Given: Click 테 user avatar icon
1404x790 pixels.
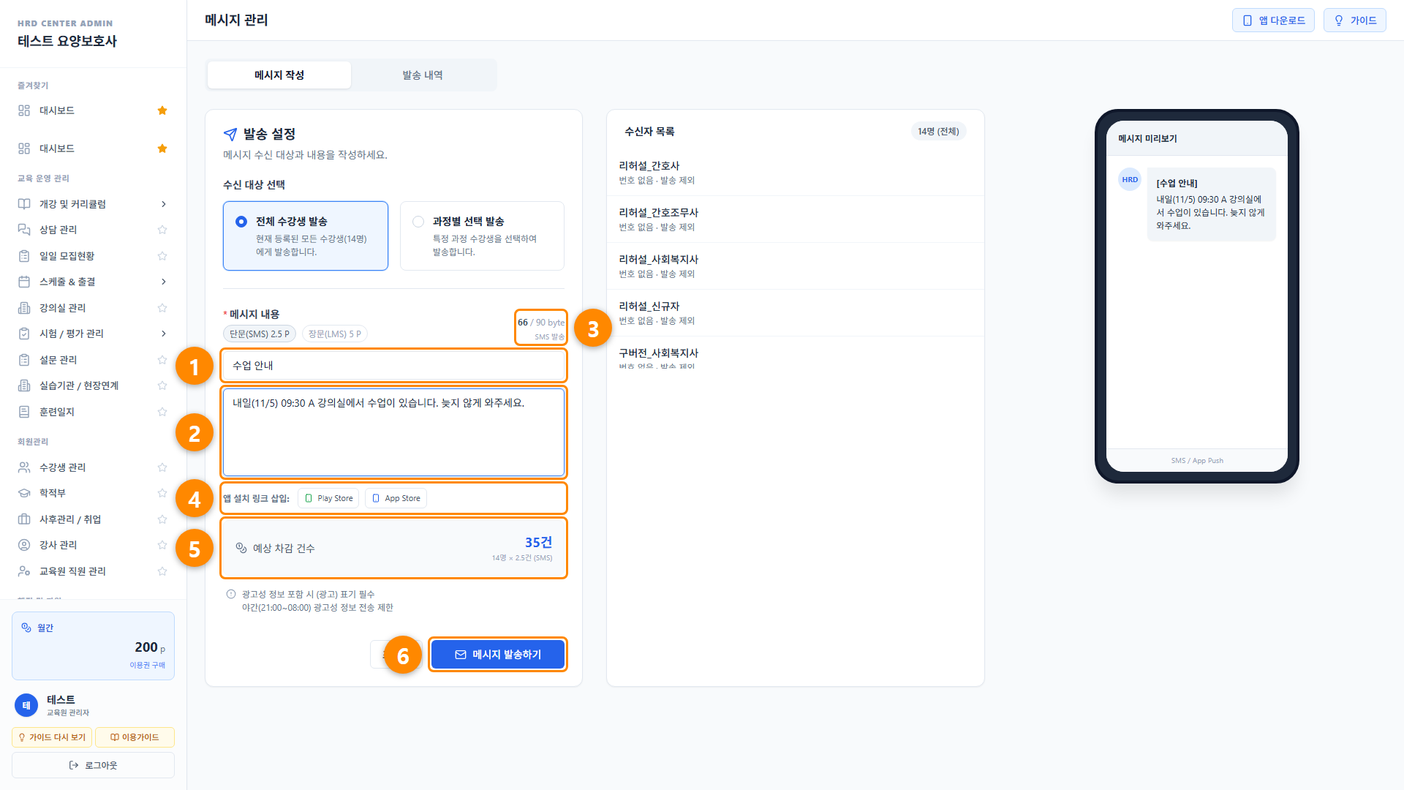Looking at the screenshot, I should (x=26, y=705).
